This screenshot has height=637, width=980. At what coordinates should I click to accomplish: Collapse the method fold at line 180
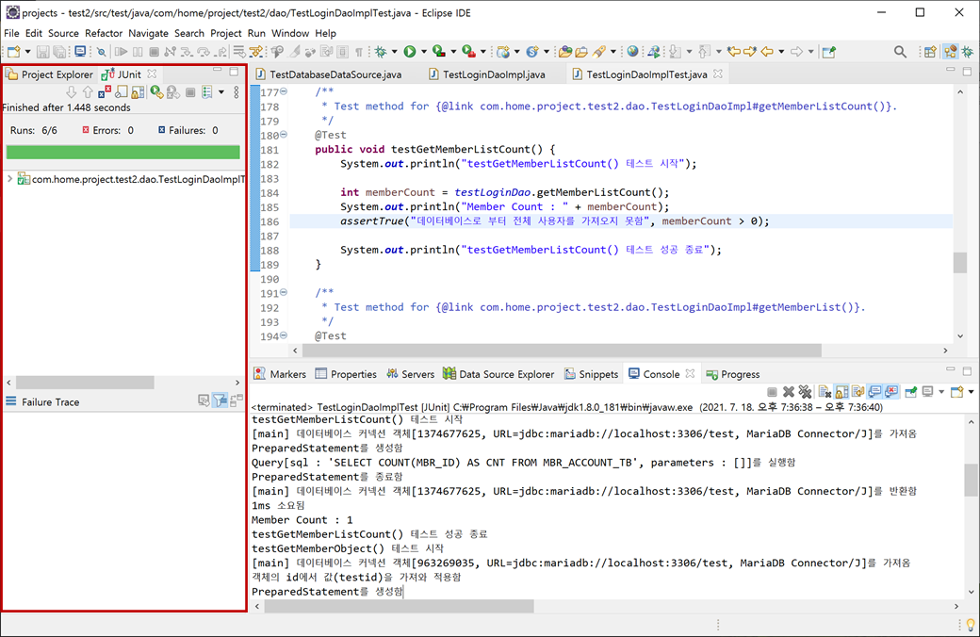point(284,135)
